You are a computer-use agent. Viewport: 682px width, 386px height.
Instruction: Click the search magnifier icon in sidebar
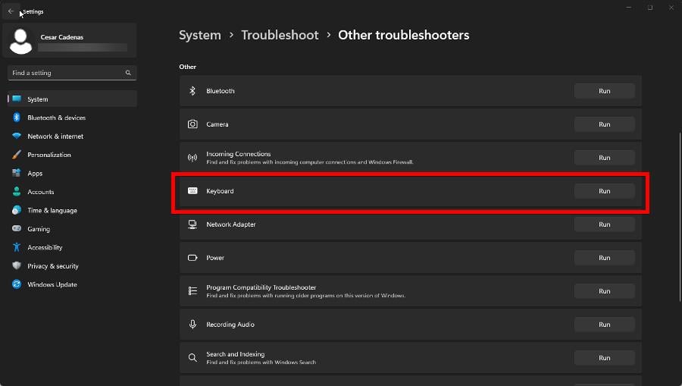[128, 73]
